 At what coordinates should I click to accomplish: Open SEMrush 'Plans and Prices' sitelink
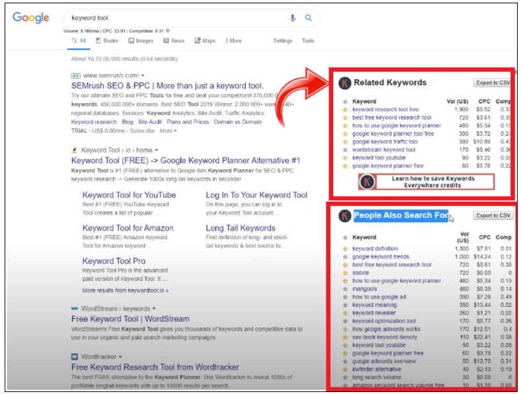coord(188,122)
